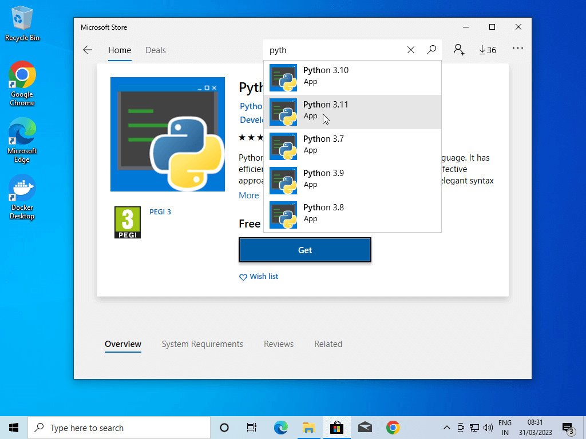This screenshot has width=586, height=439.
Task: Select Python 3.9 app suggestion
Action: click(353, 181)
